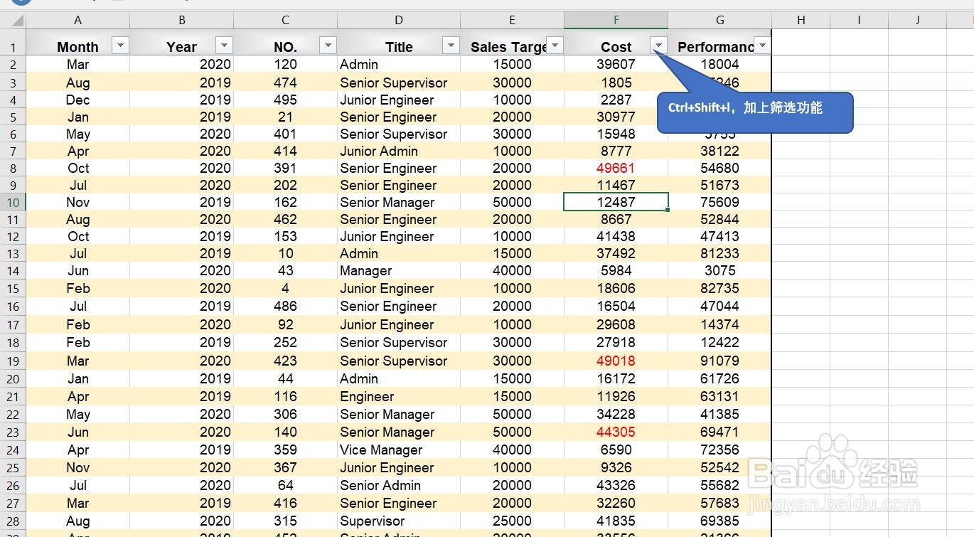Select column C header
Screen dimensions: 974x537
pyautogui.click(x=285, y=20)
